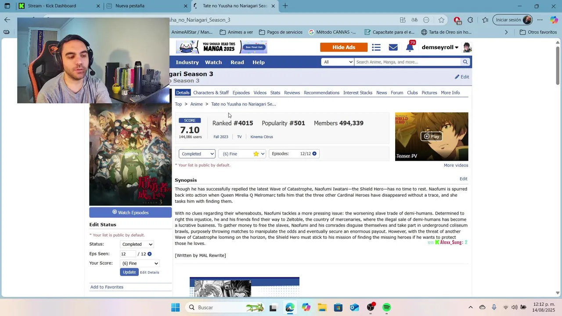This screenshot has width=562, height=316.
Task: Open the Windows Start menu
Action: point(175,307)
